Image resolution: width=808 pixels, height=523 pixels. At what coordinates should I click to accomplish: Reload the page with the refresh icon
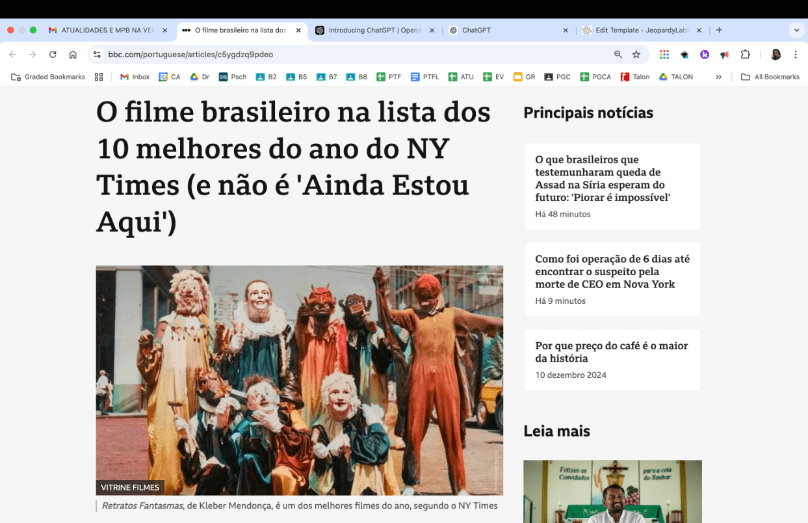[x=53, y=55]
